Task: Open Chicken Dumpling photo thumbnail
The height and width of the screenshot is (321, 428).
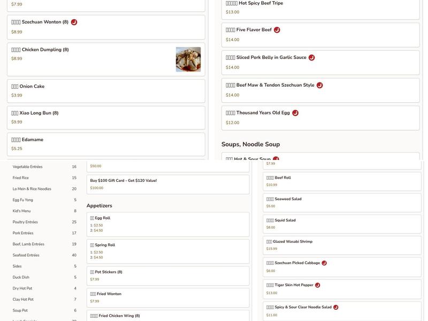Action: pyautogui.click(x=188, y=59)
